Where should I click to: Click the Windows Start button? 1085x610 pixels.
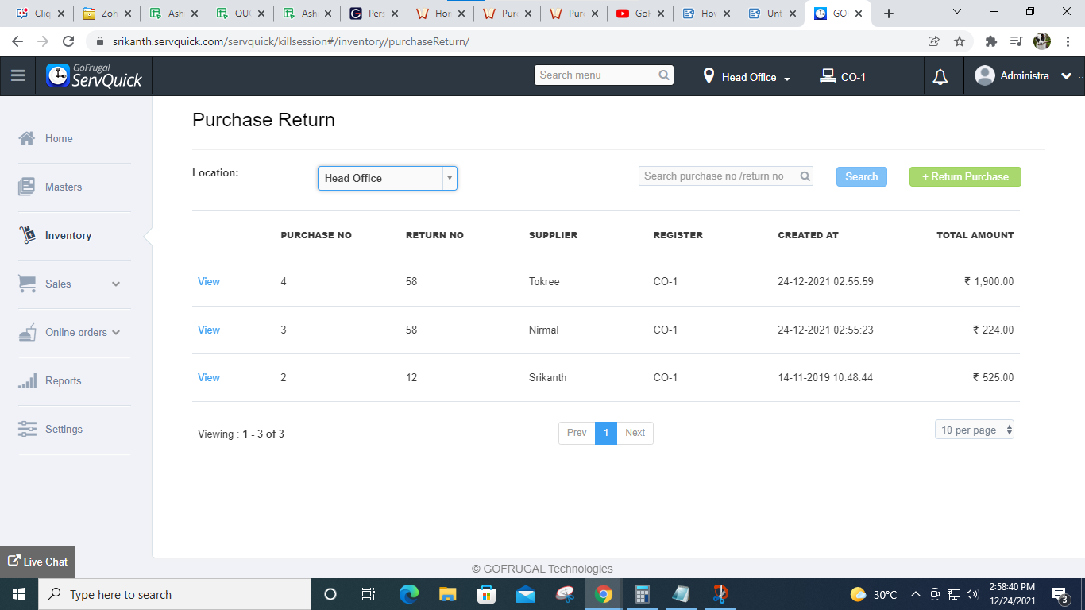click(x=18, y=594)
